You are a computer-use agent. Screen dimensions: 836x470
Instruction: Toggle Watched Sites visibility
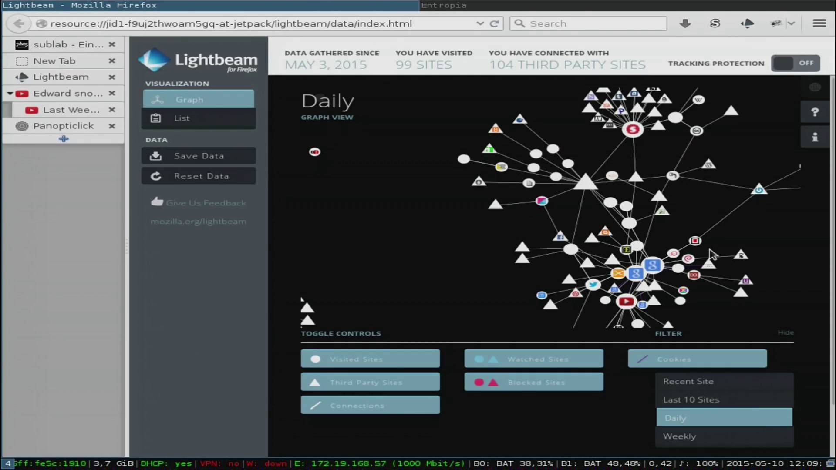click(x=534, y=359)
